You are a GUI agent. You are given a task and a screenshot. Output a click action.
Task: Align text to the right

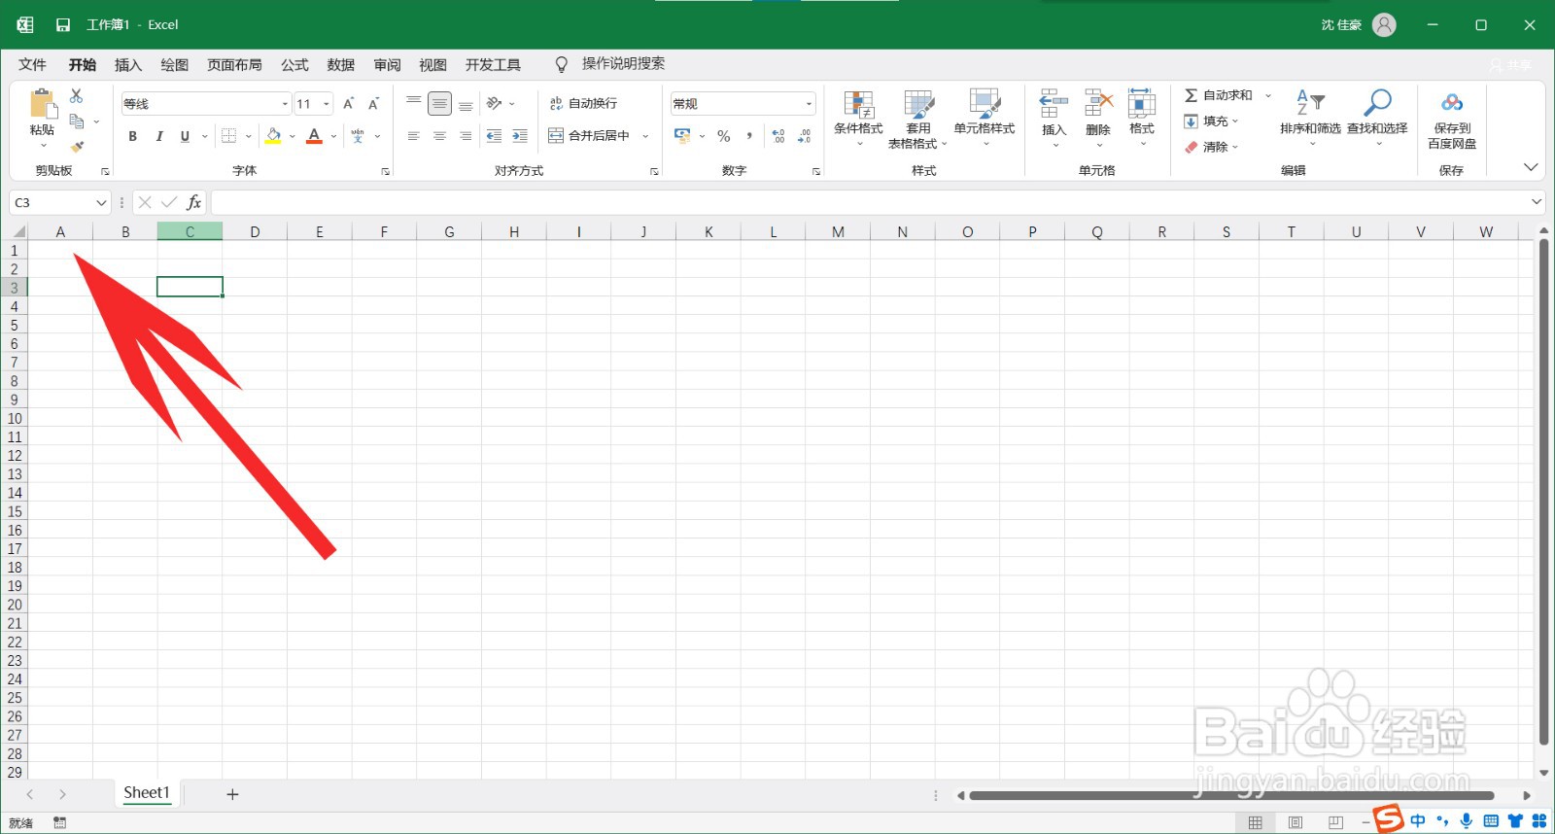[x=466, y=136]
